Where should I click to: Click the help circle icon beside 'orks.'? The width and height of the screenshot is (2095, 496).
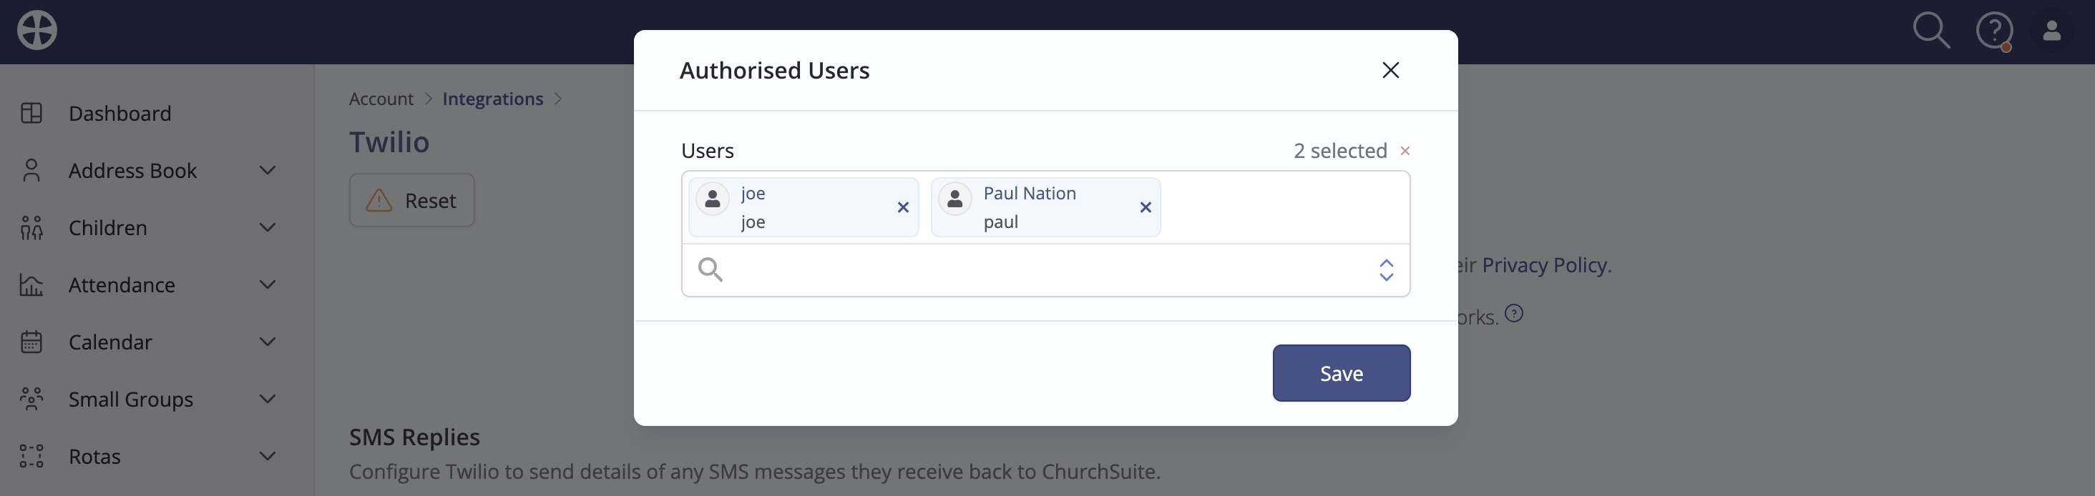[x=1513, y=313]
